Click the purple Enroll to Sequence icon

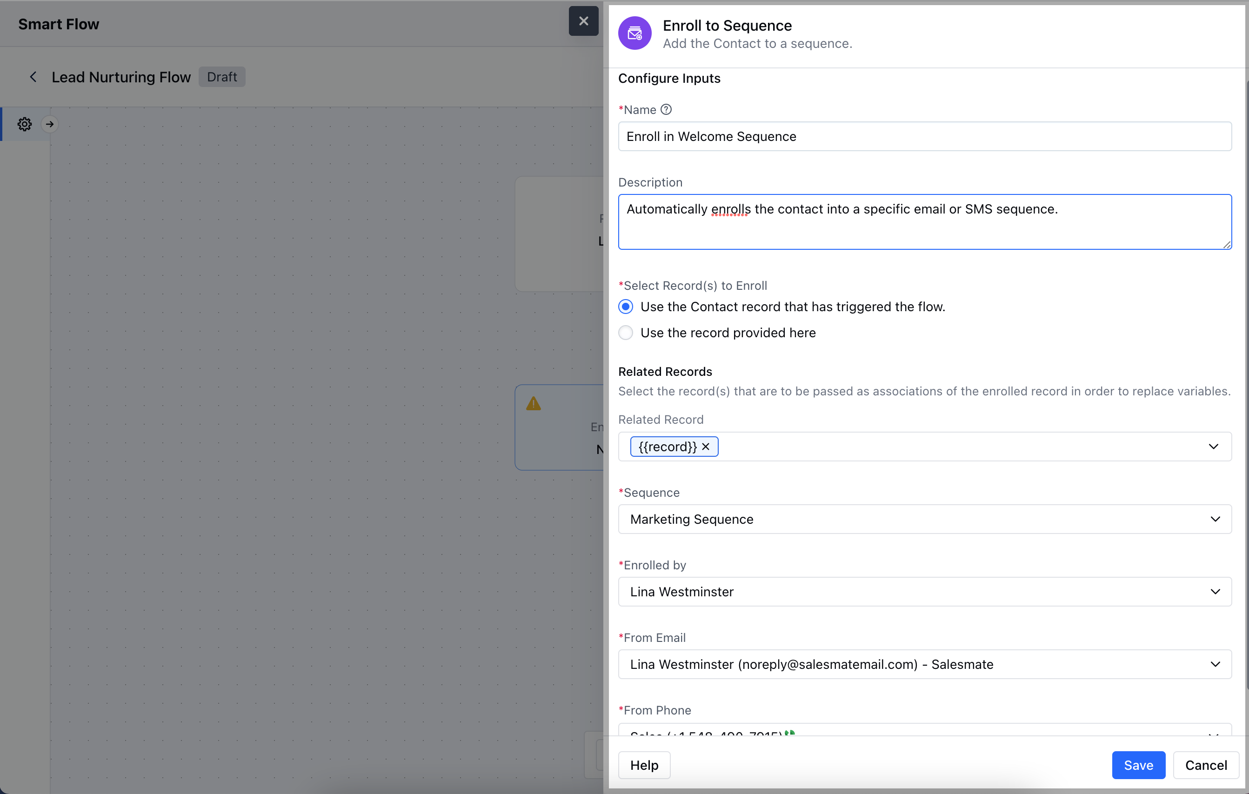(635, 33)
